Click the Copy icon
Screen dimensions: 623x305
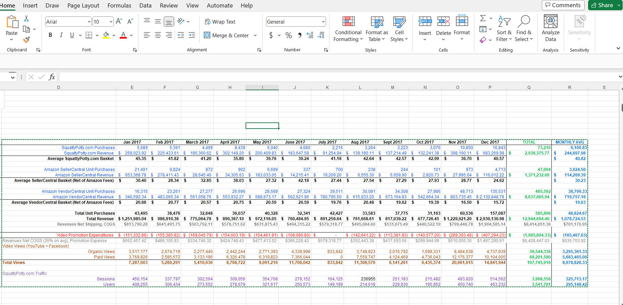coord(26,29)
